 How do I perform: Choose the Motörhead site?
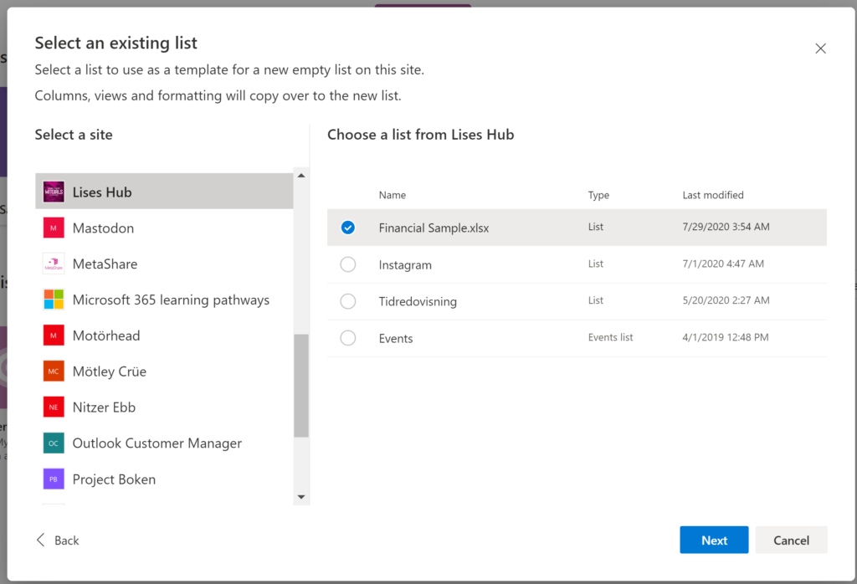click(164, 336)
